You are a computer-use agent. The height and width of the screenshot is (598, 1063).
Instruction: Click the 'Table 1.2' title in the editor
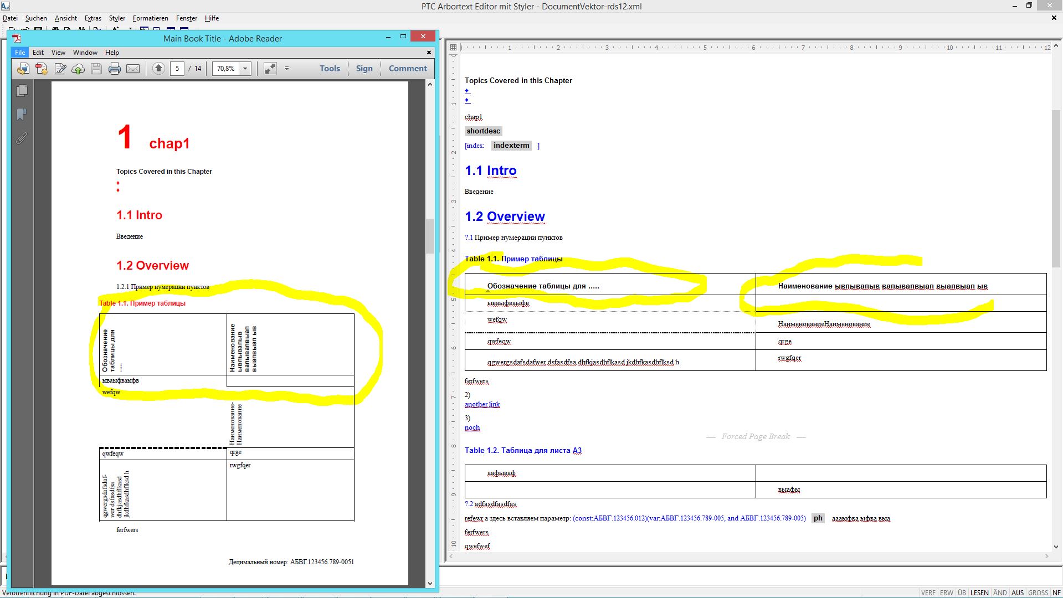coord(523,450)
